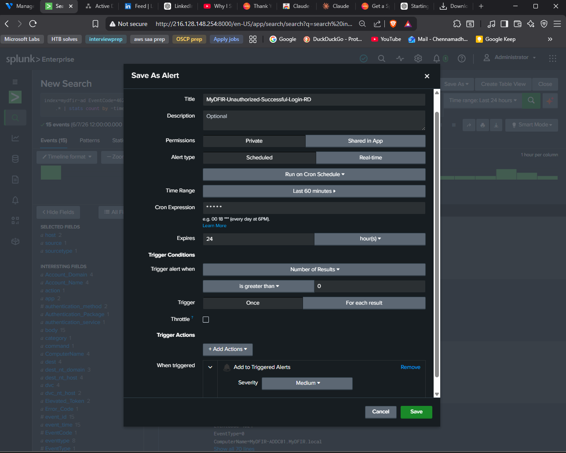Bookmark this page using the bookmark icon
The width and height of the screenshot is (566, 453).
point(95,24)
